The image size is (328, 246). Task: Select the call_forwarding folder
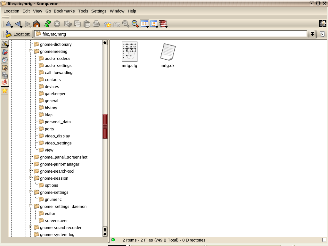56,73
